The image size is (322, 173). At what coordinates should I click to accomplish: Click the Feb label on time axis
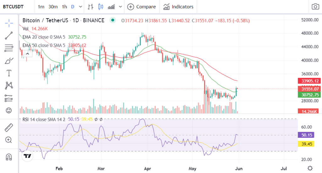(x=59, y=169)
